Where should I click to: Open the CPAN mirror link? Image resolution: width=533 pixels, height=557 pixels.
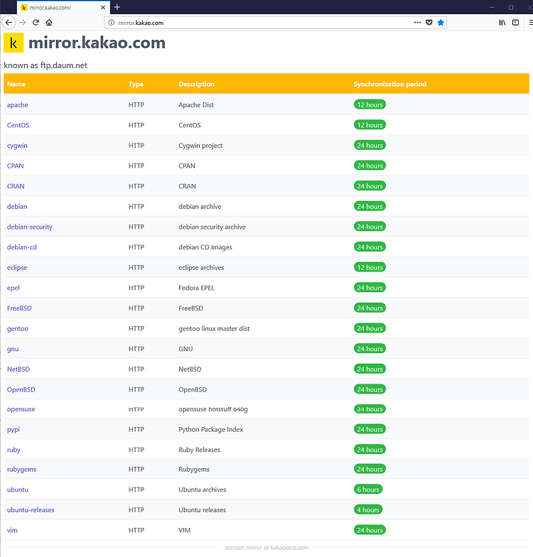tap(16, 166)
